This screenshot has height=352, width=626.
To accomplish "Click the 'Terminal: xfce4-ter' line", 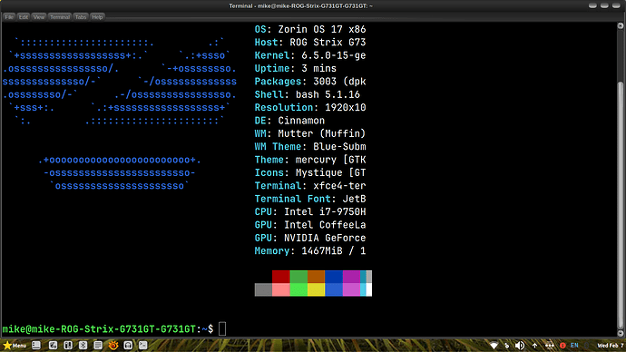I will point(310,186).
